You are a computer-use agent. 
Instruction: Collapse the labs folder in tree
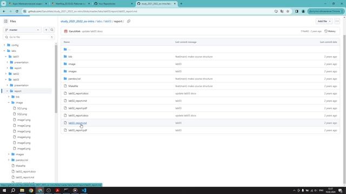(x=4, y=51)
